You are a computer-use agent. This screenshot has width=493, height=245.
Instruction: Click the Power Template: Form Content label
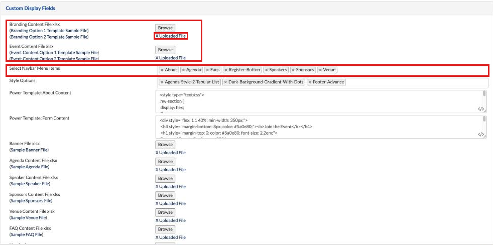pos(39,118)
